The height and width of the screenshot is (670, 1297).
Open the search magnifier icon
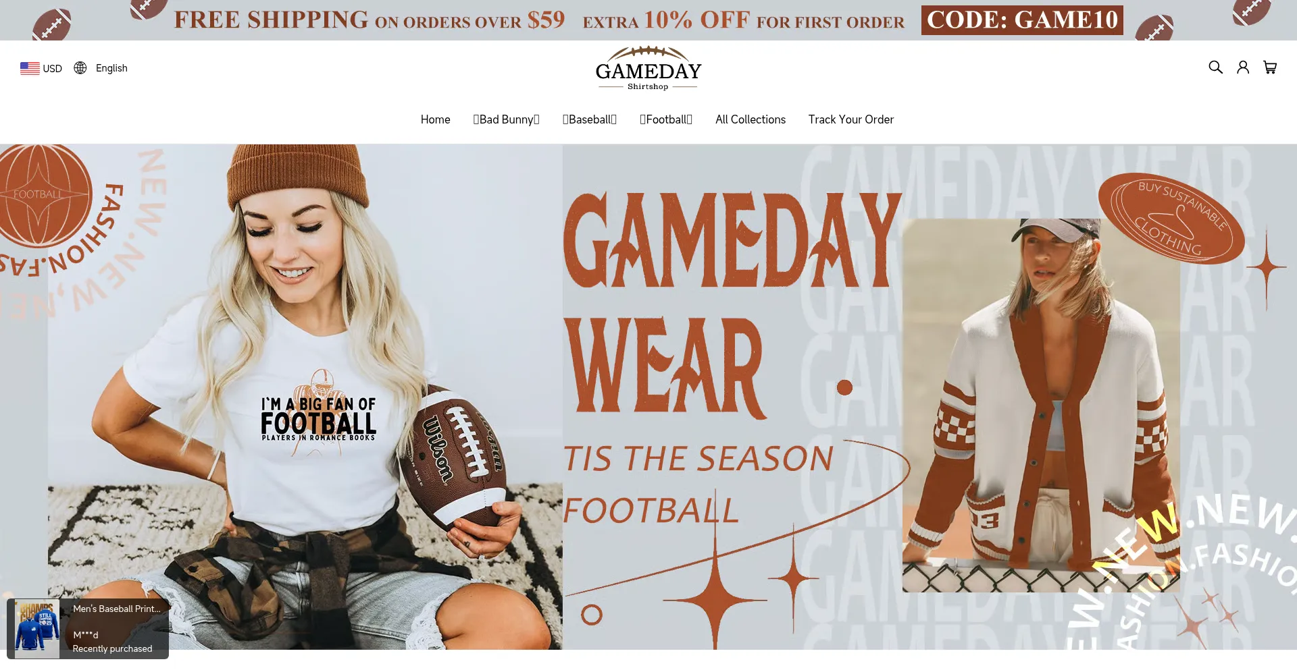tap(1215, 67)
